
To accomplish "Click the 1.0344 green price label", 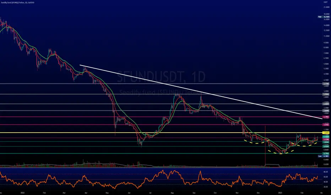I will click(326, 142).
